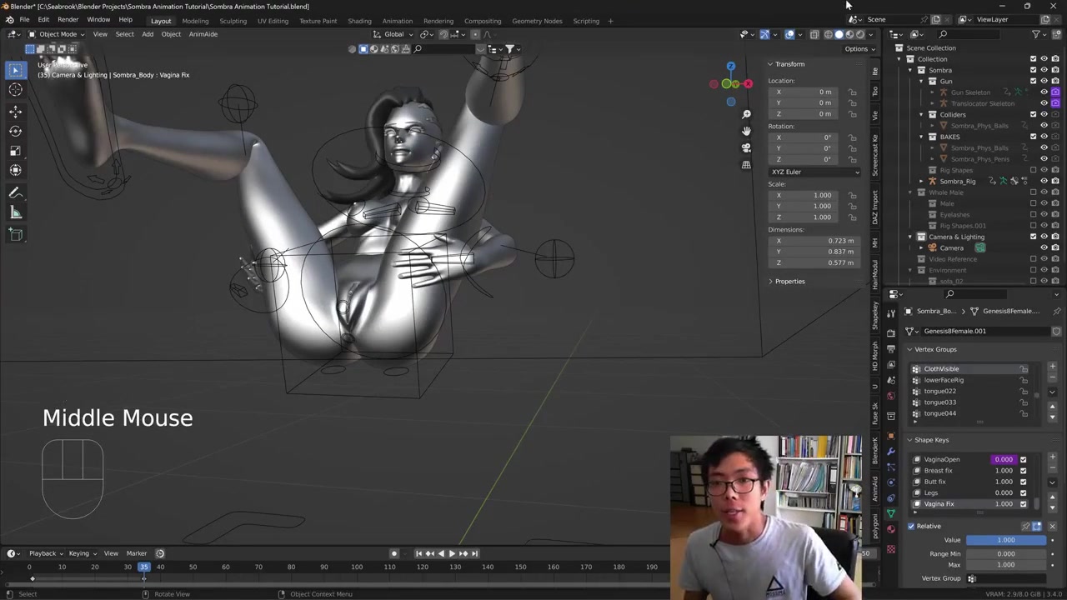Select the Move tool in the toolbar
Image resolution: width=1067 pixels, height=600 pixels.
point(15,111)
